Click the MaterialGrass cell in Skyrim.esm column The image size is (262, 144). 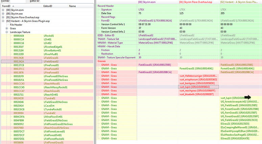pos(158,43)
